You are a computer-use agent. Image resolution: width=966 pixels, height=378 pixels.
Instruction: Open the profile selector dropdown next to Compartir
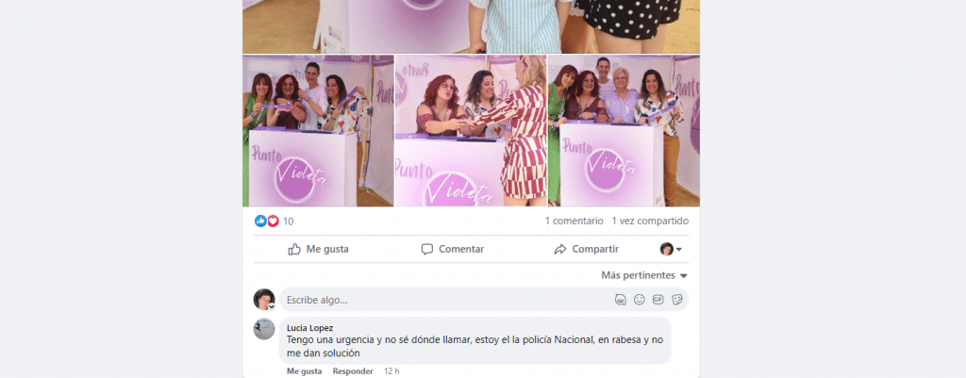(671, 250)
